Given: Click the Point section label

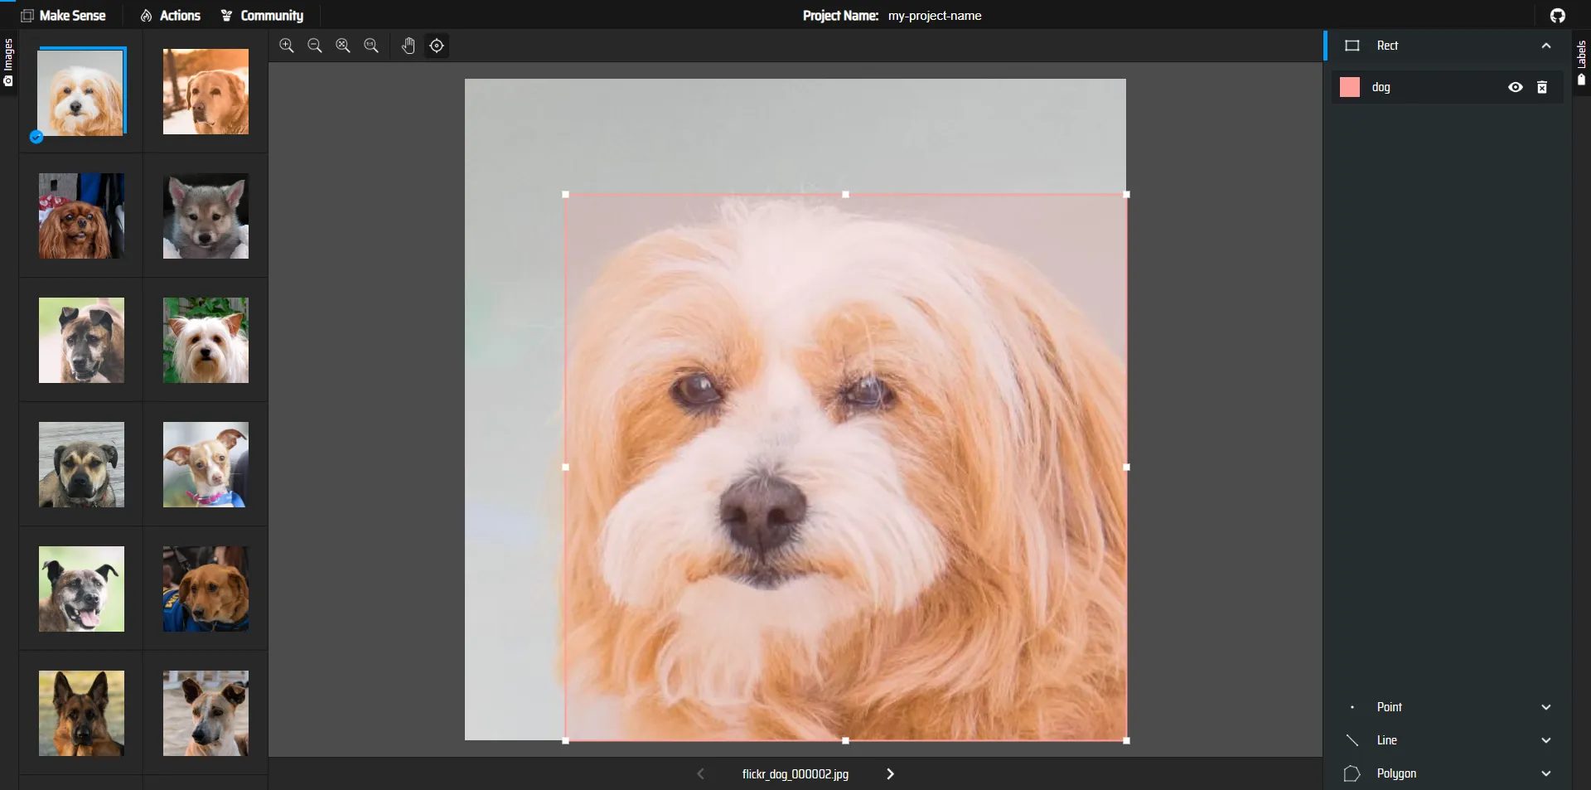Looking at the screenshot, I should pyautogui.click(x=1390, y=707).
